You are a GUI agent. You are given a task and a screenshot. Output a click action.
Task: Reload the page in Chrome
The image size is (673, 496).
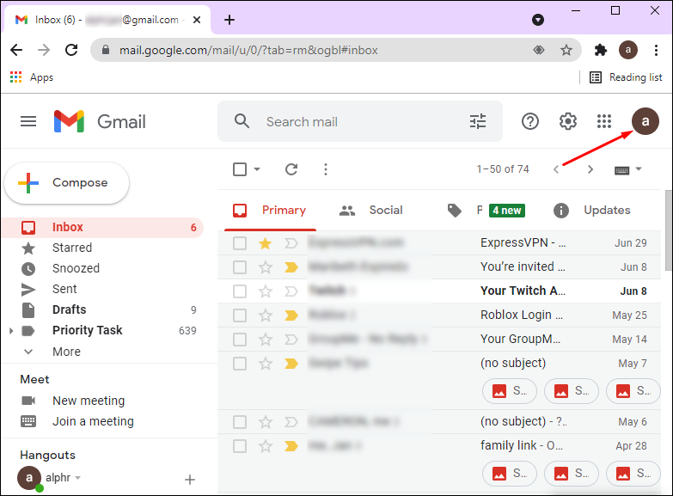click(71, 50)
